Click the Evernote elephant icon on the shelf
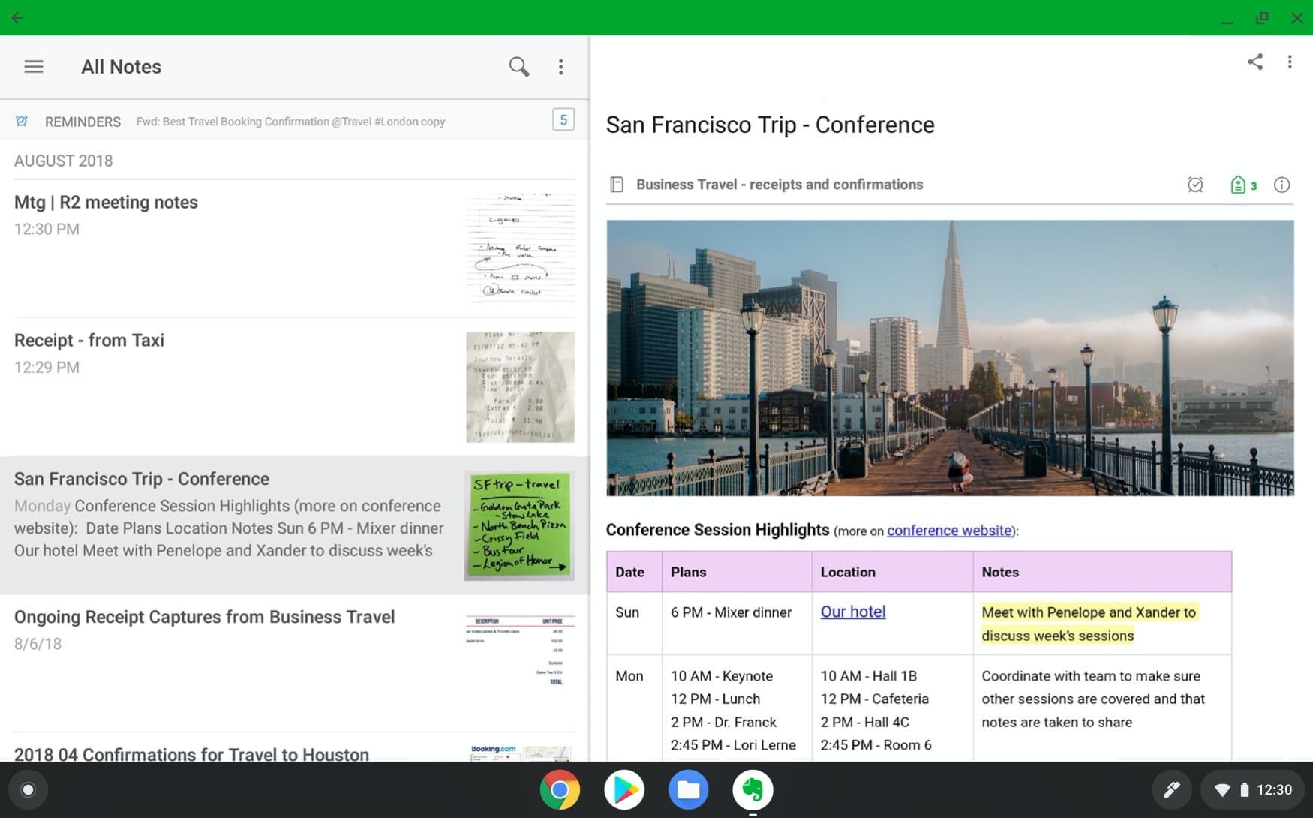This screenshot has height=818, width=1313. tap(753, 789)
